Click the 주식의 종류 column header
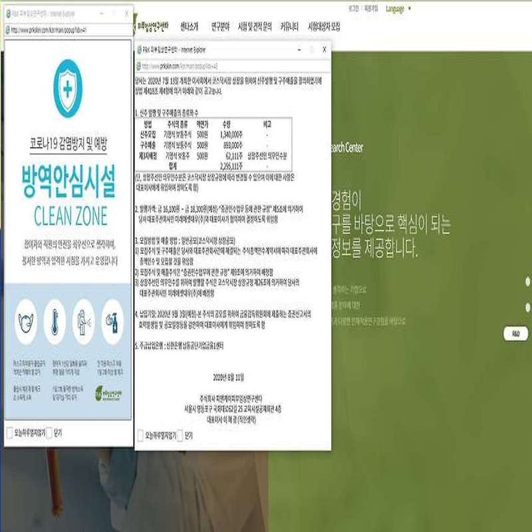This screenshot has height=532, width=532. (178, 124)
